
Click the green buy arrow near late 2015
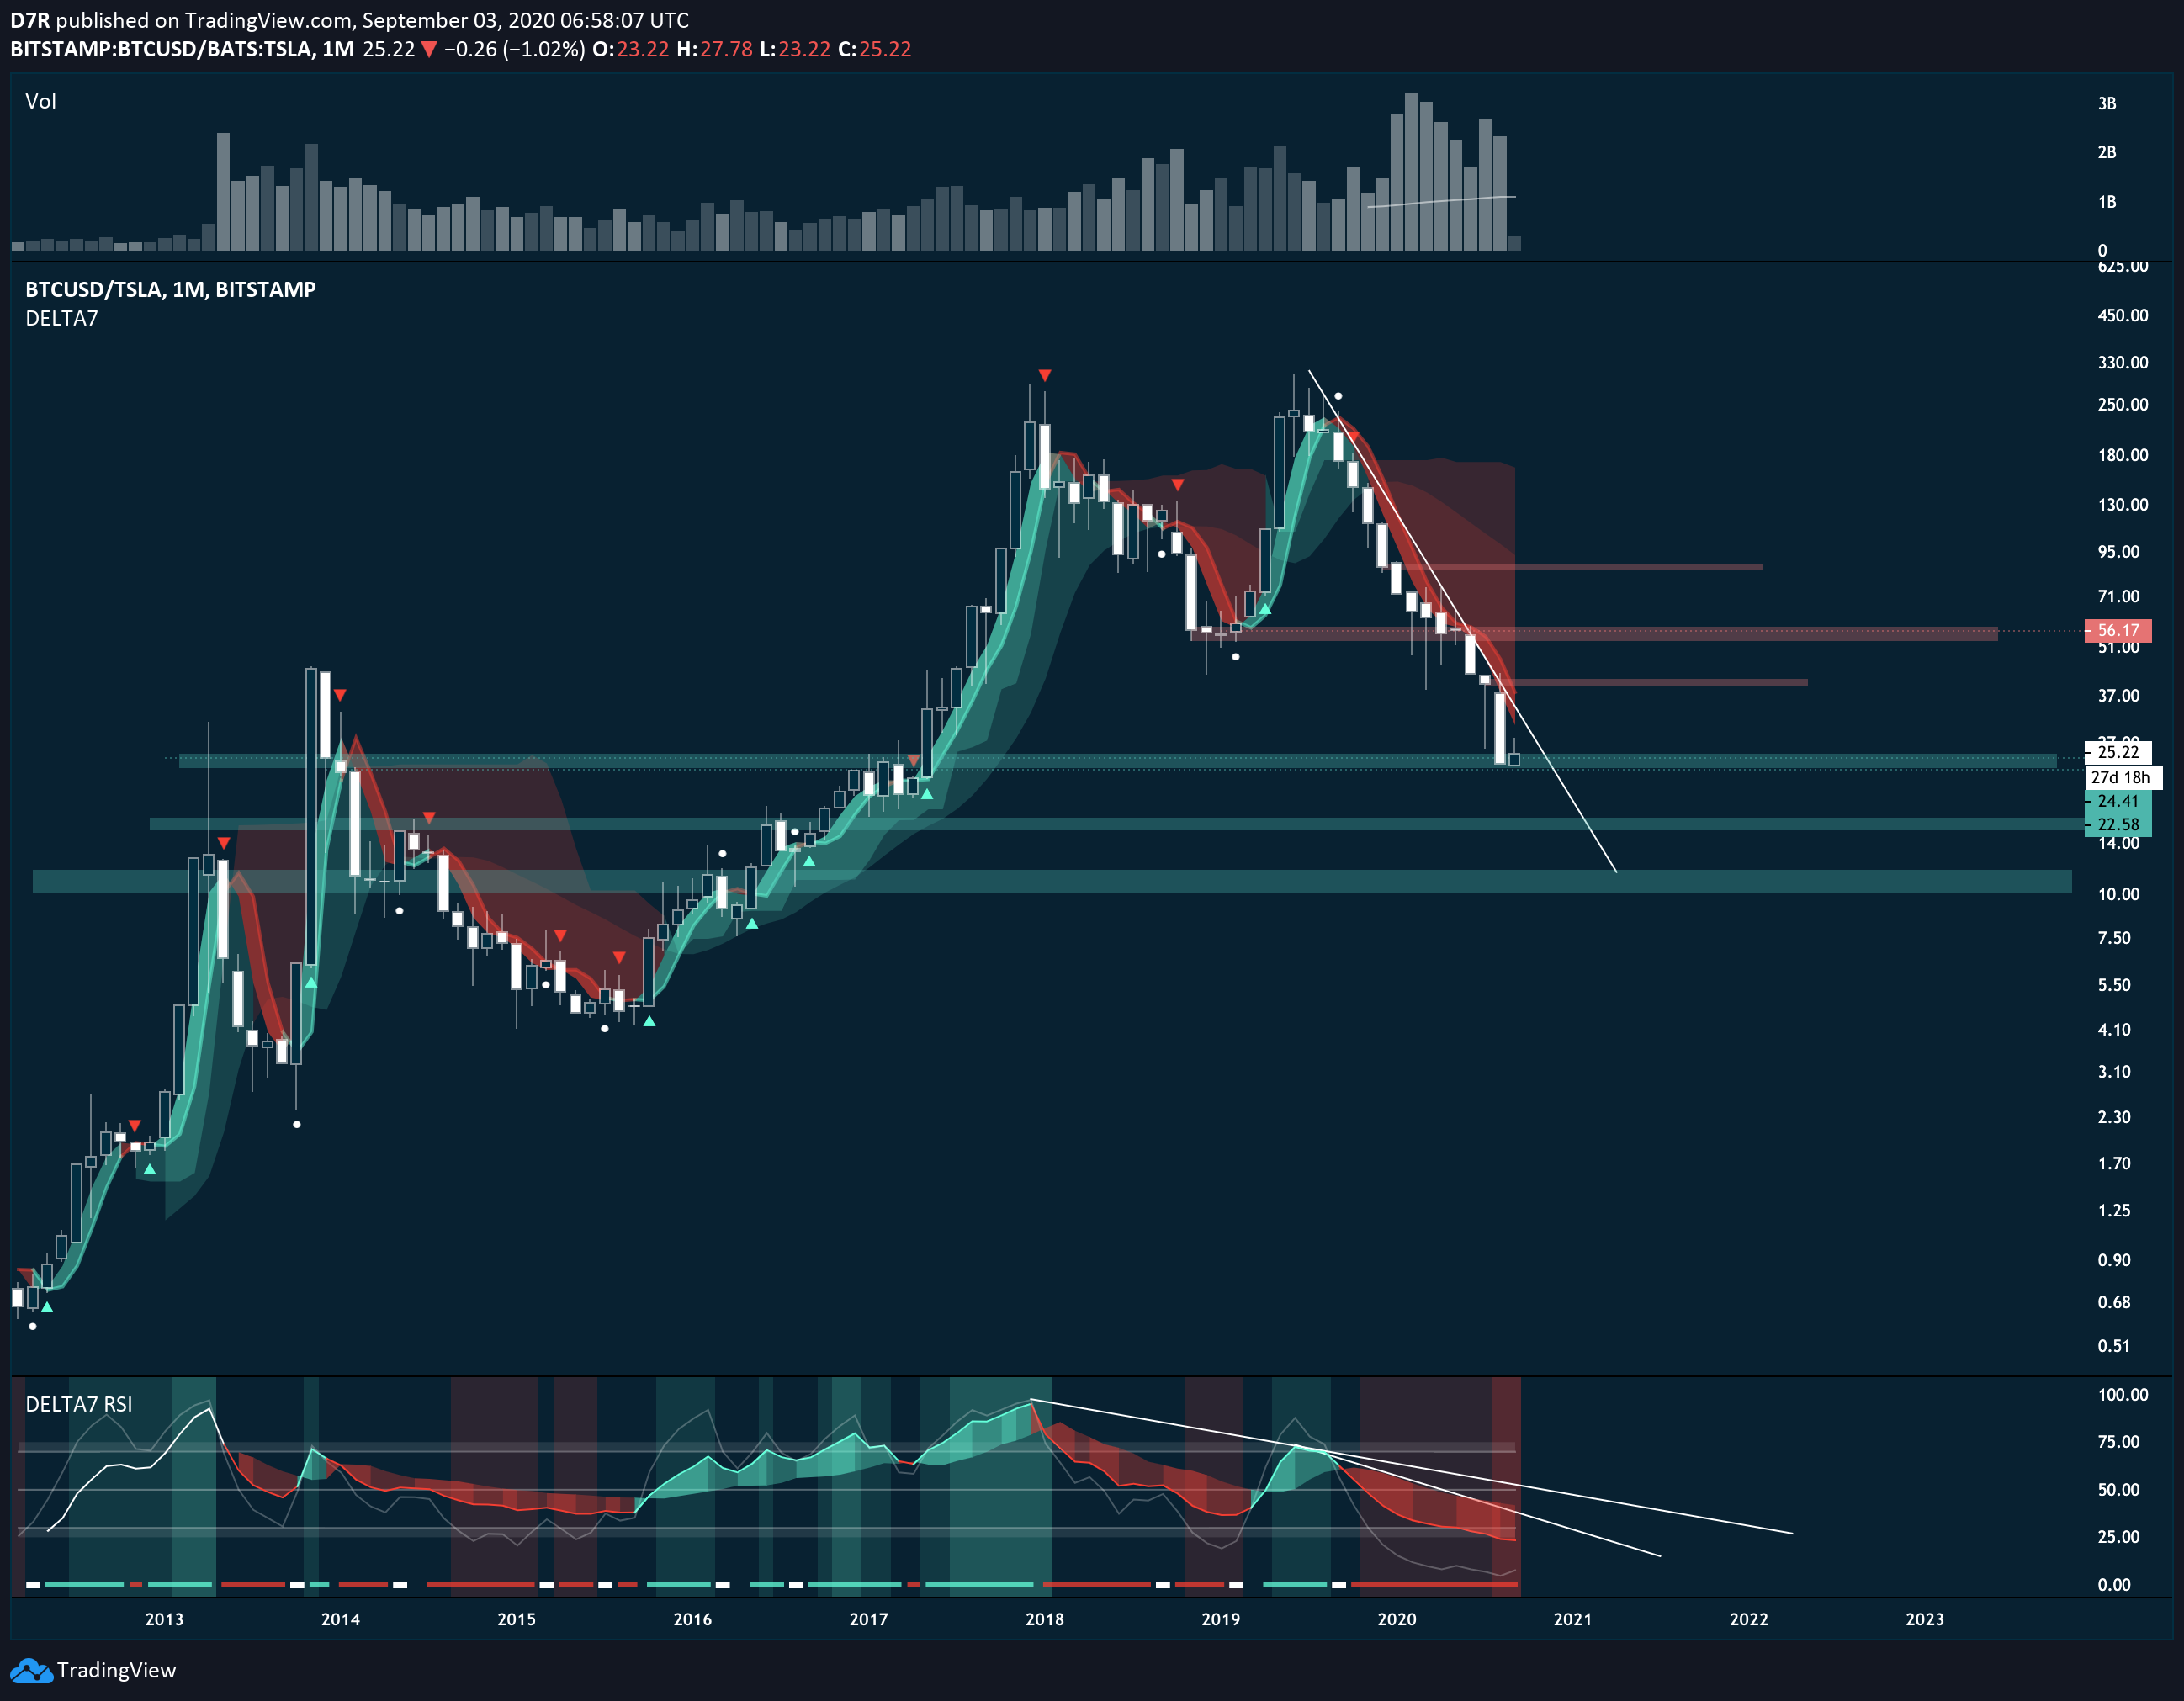649,1021
